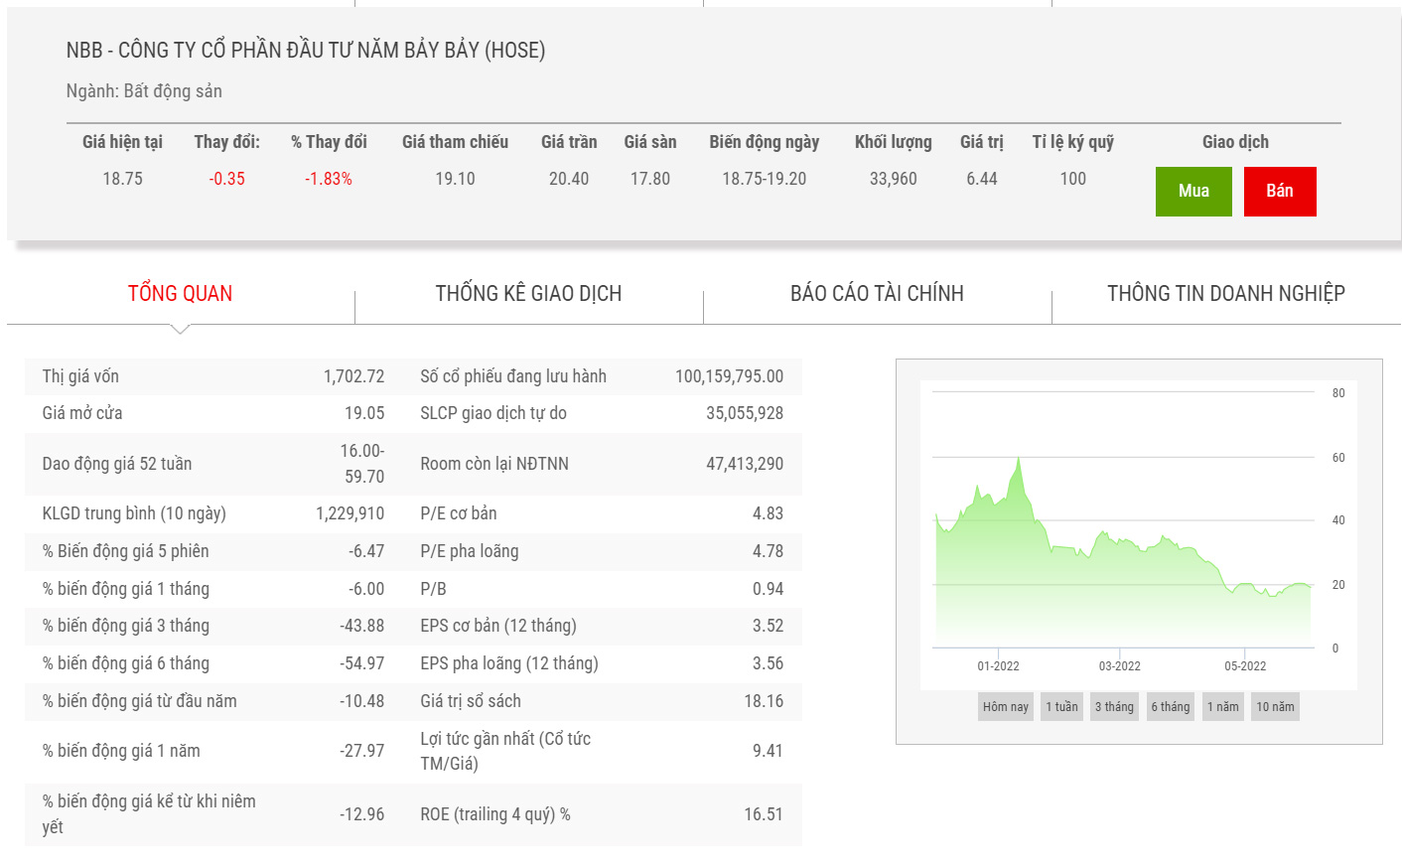Click the red Bán sell button
The height and width of the screenshot is (867, 1402).
coord(1279,191)
